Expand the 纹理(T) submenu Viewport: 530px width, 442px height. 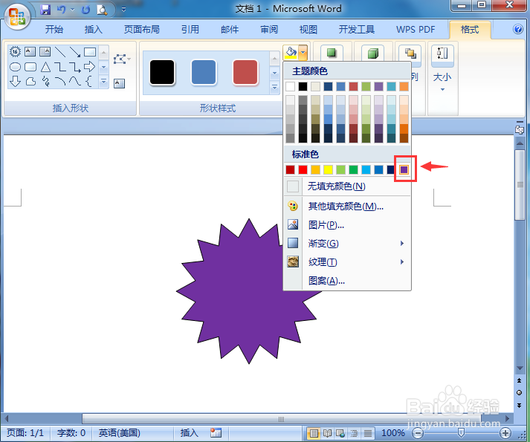(347, 262)
